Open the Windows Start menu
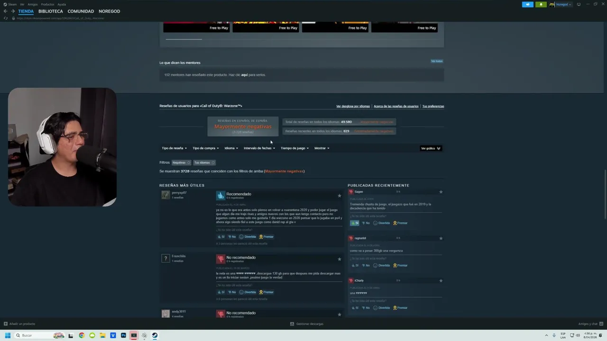Viewport: 607px width, 341px height. (x=8, y=335)
